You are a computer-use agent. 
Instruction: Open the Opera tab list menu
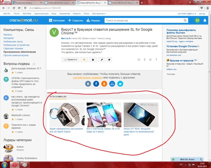[x=190, y=3]
